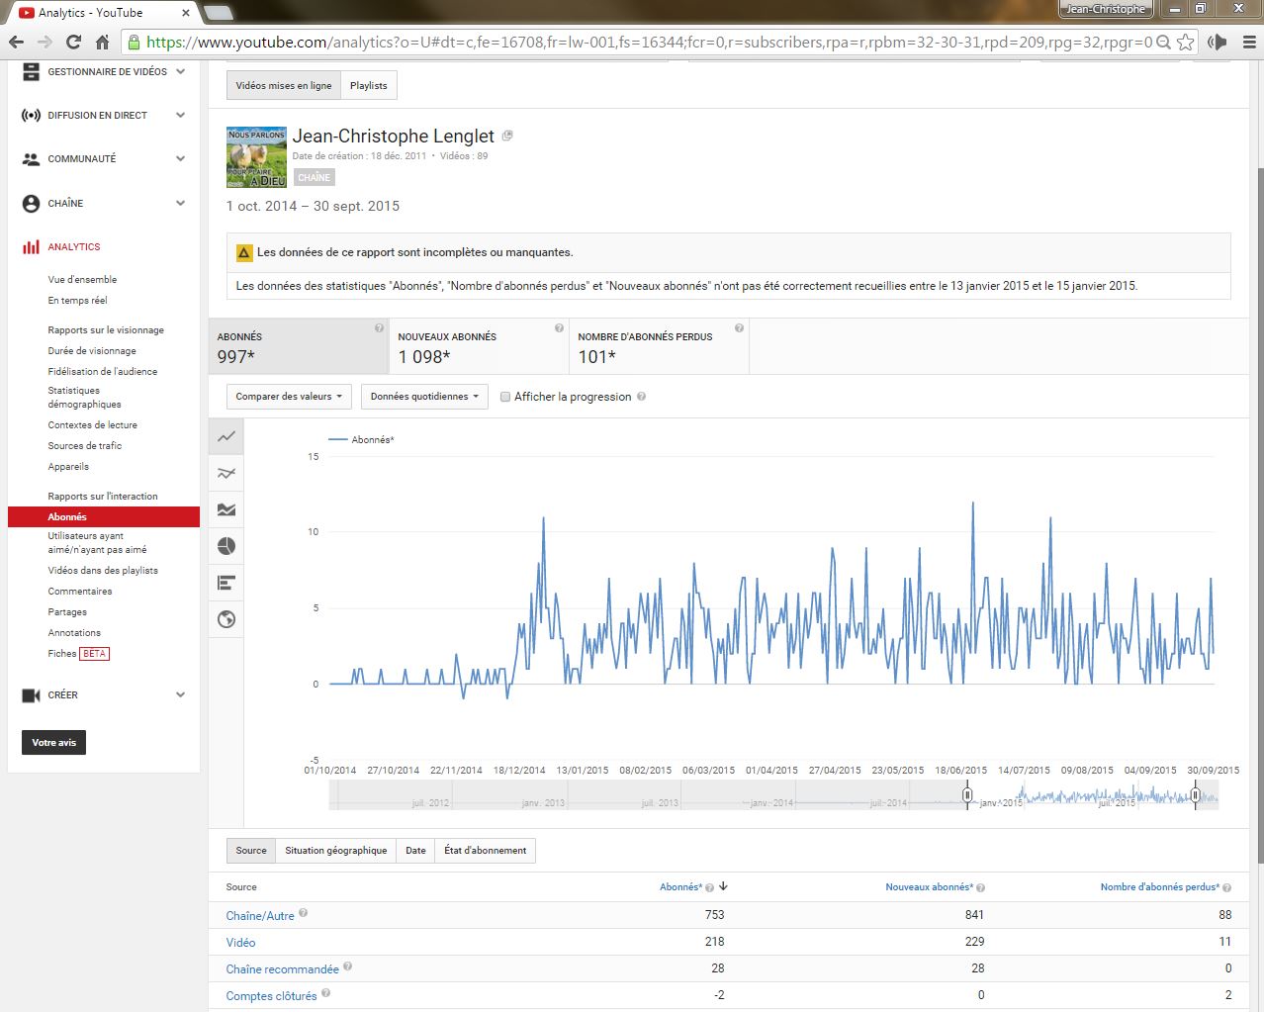Open Chaîne/Autre source link

[260, 916]
